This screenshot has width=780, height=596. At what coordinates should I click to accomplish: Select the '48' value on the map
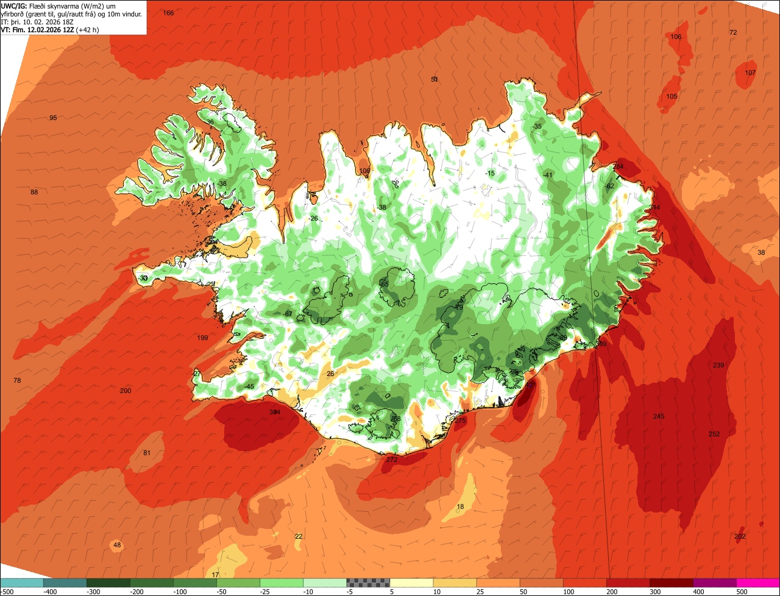(117, 545)
